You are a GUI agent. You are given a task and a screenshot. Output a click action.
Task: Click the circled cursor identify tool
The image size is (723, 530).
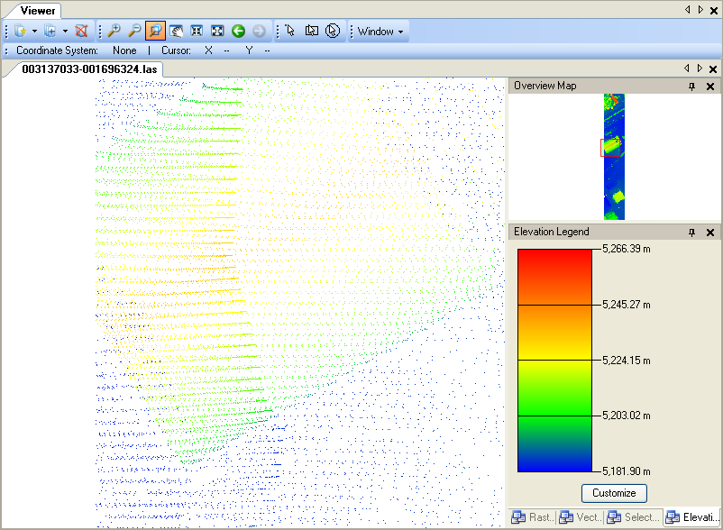(333, 31)
